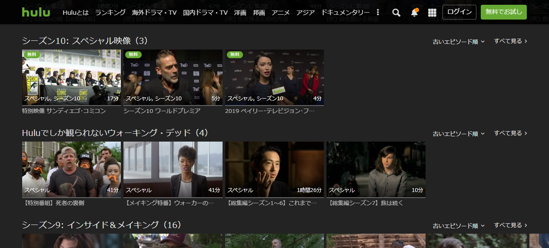Open the notifications bell icon
Image resolution: width=549 pixels, height=248 pixels.
tap(414, 12)
